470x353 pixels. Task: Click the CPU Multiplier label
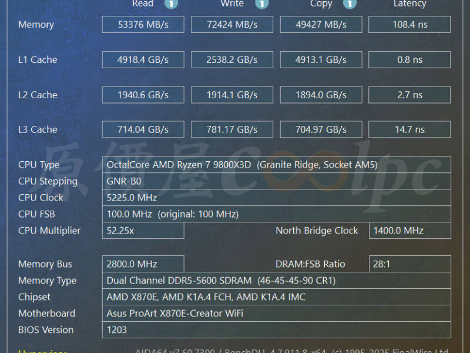click(49, 231)
